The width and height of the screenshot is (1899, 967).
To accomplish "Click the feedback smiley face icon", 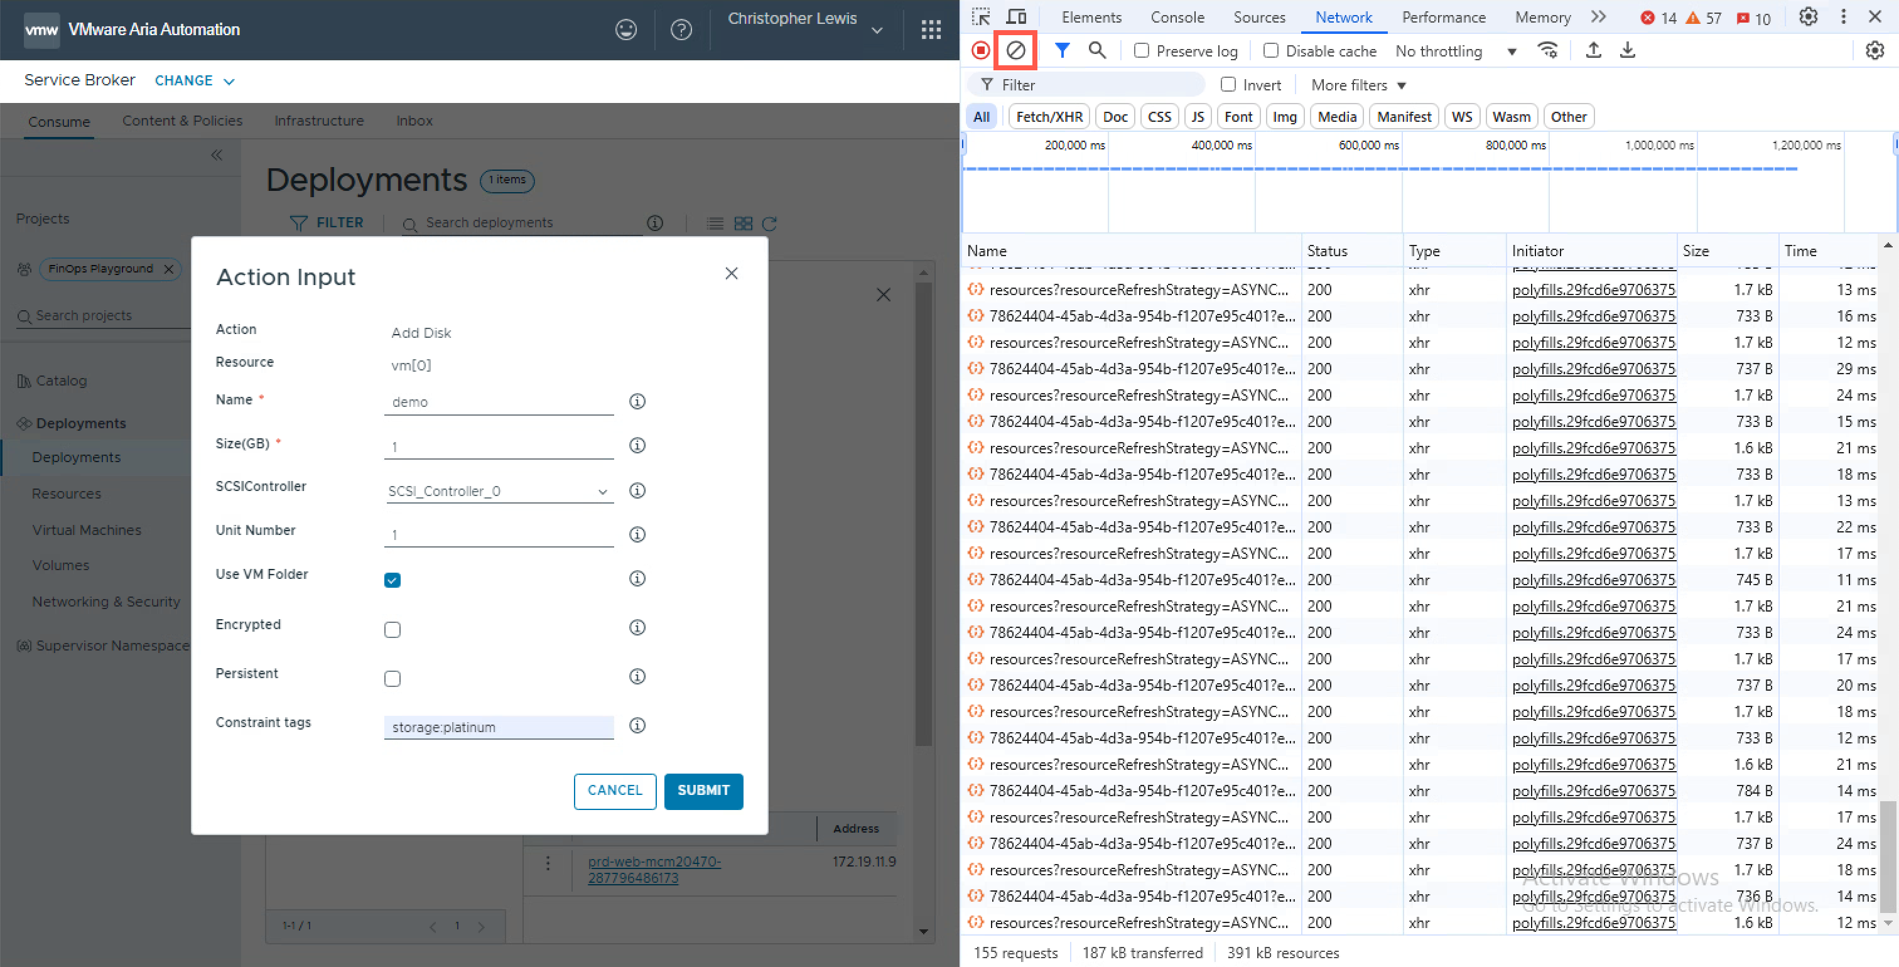I will 626,30.
